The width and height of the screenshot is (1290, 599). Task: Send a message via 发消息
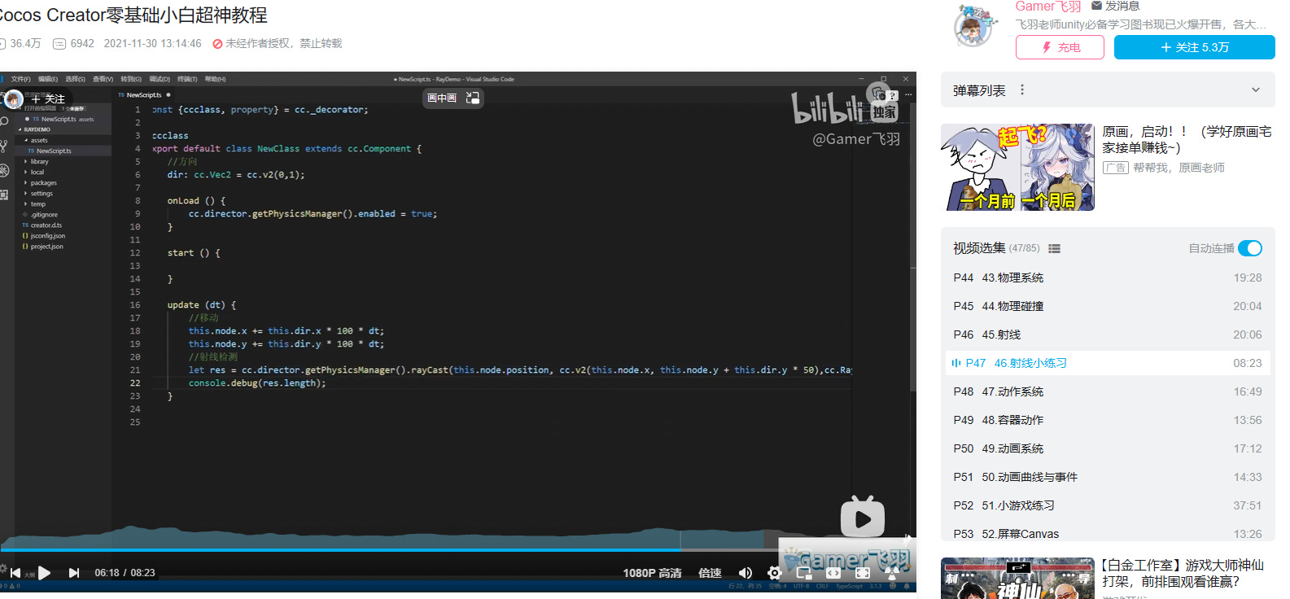[x=1116, y=7]
